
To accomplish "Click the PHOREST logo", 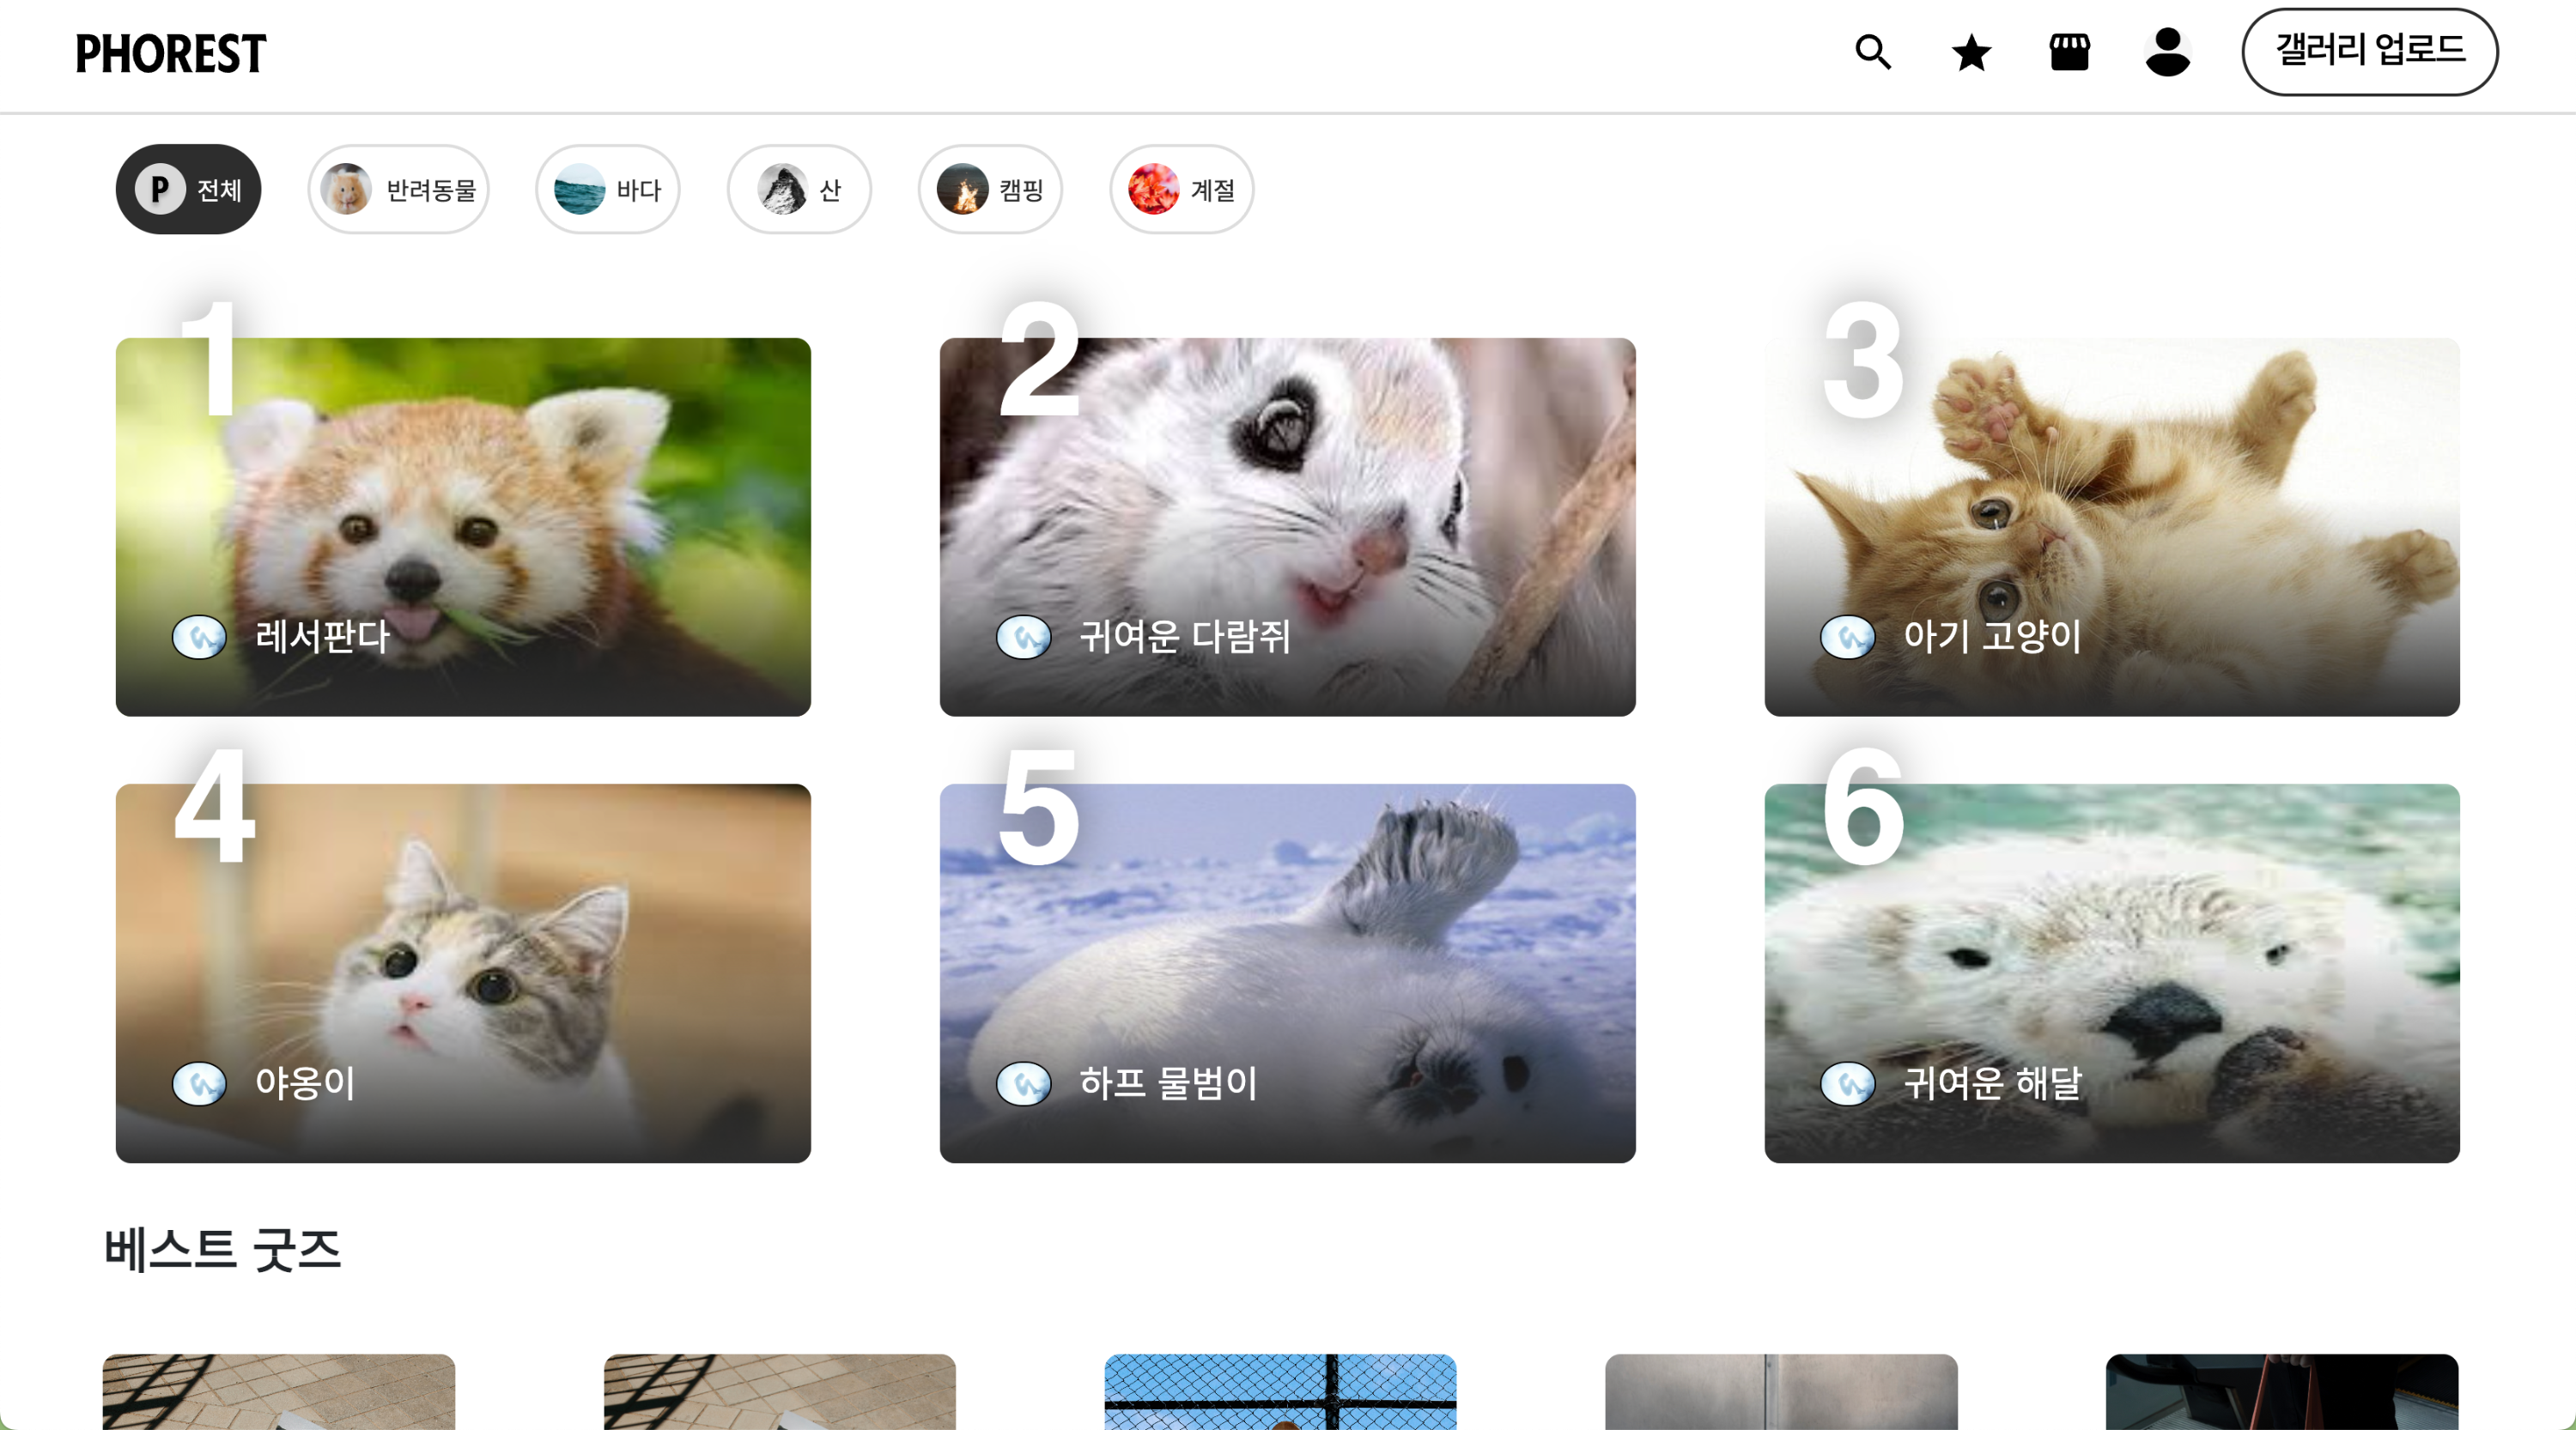I will [171, 54].
